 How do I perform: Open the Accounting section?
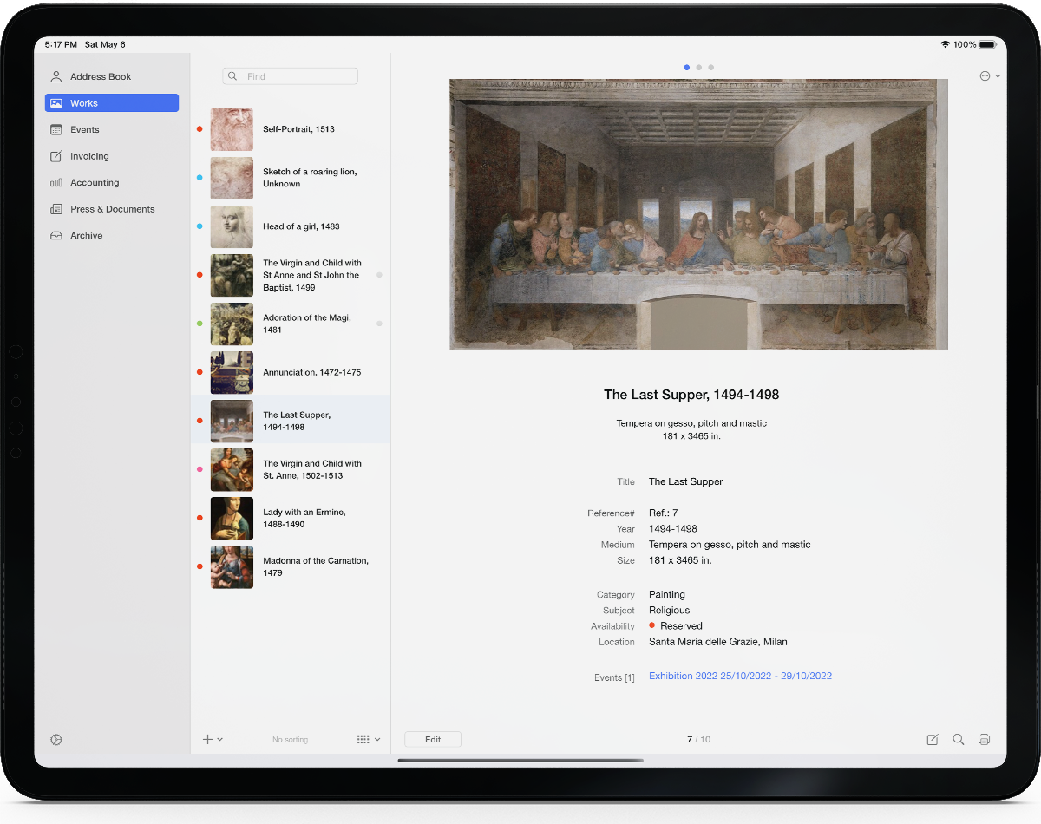[x=94, y=182]
